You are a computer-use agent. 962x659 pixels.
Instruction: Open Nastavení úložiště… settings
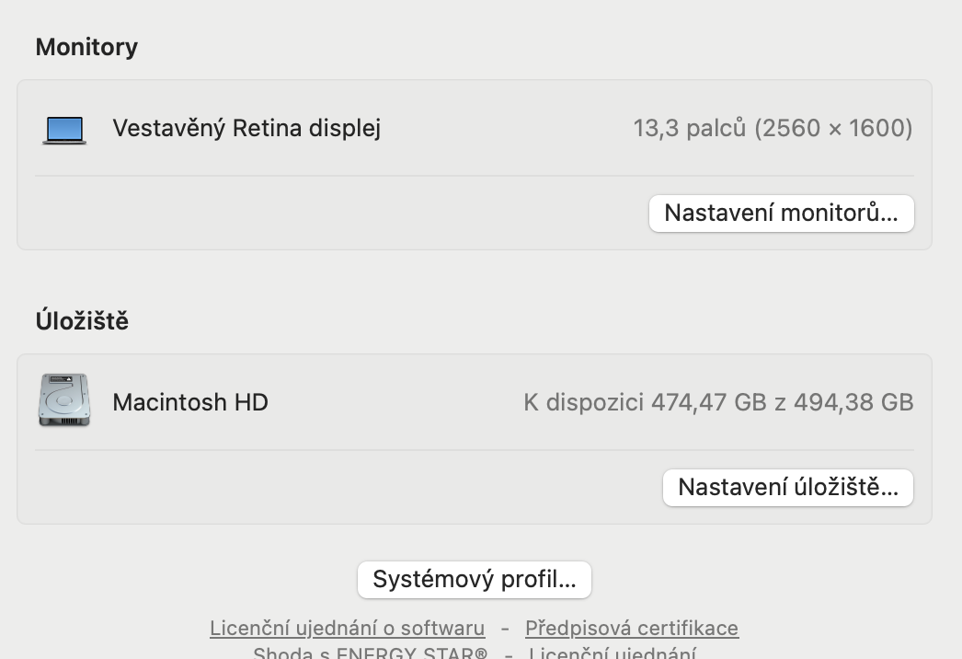point(787,488)
